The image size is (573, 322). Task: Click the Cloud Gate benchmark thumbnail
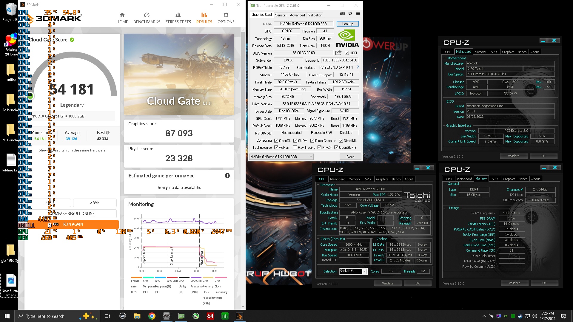tap(179, 74)
